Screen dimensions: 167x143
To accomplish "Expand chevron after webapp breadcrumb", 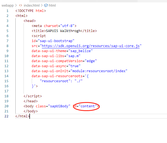I will (x=16, y=5).
